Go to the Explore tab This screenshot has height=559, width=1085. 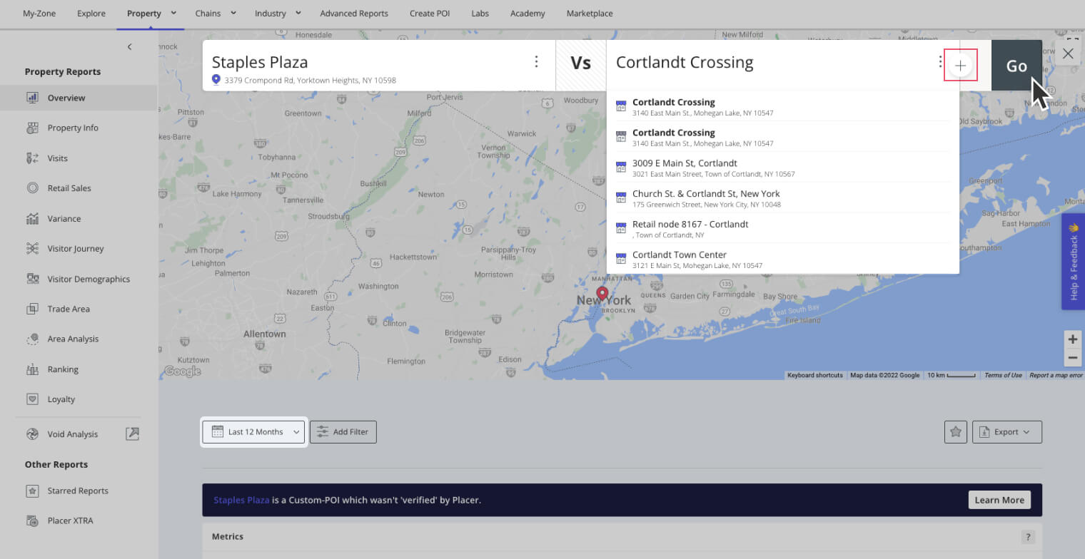(x=91, y=14)
